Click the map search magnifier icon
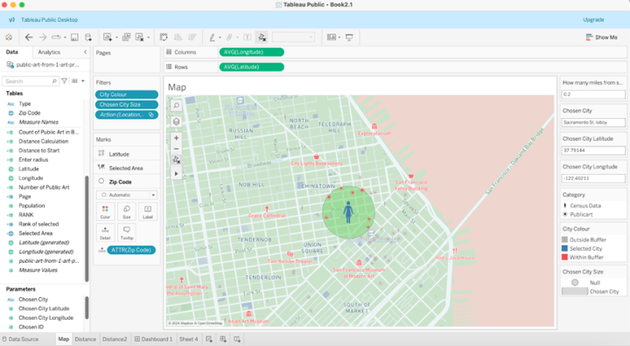630x346 pixels. tap(177, 106)
